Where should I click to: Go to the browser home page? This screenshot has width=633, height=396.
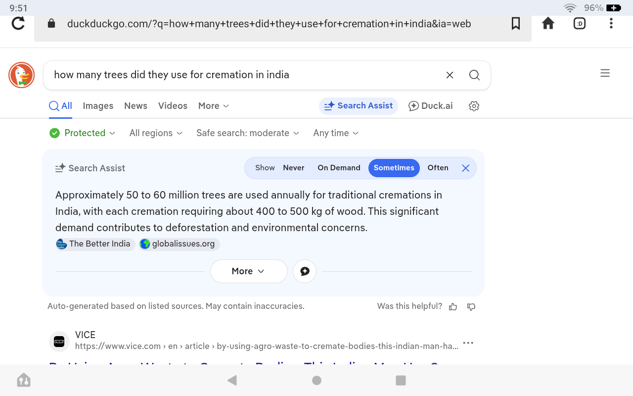click(548, 23)
